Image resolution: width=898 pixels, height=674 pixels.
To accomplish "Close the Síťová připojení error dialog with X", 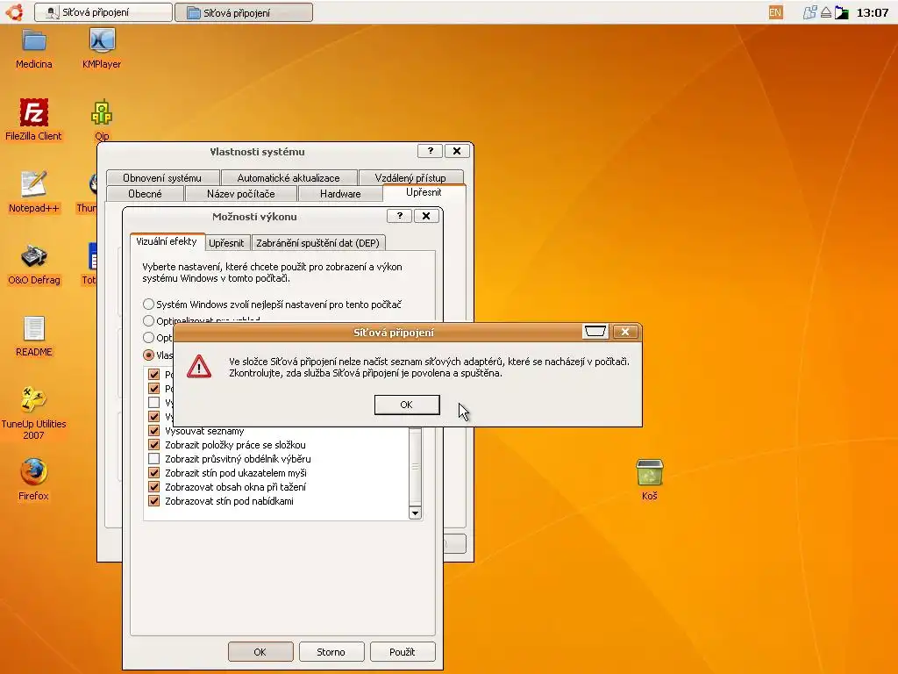I will point(624,331).
